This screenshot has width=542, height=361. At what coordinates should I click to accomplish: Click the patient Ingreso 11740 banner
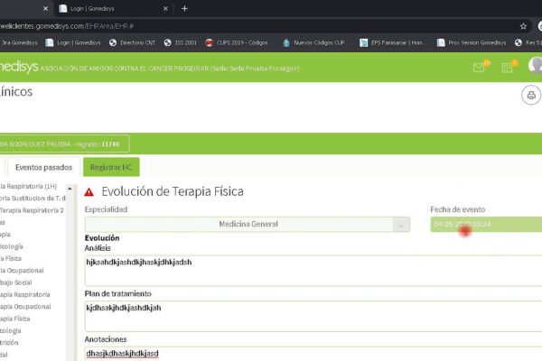coord(64,143)
